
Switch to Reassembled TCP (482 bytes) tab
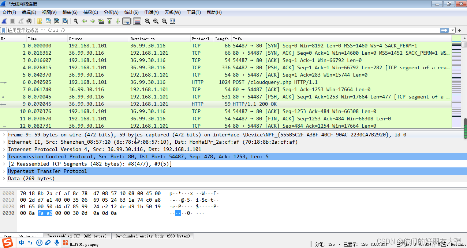(77, 236)
